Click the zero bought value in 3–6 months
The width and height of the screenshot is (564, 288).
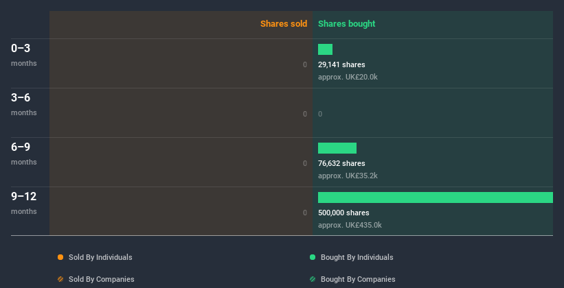click(x=320, y=114)
